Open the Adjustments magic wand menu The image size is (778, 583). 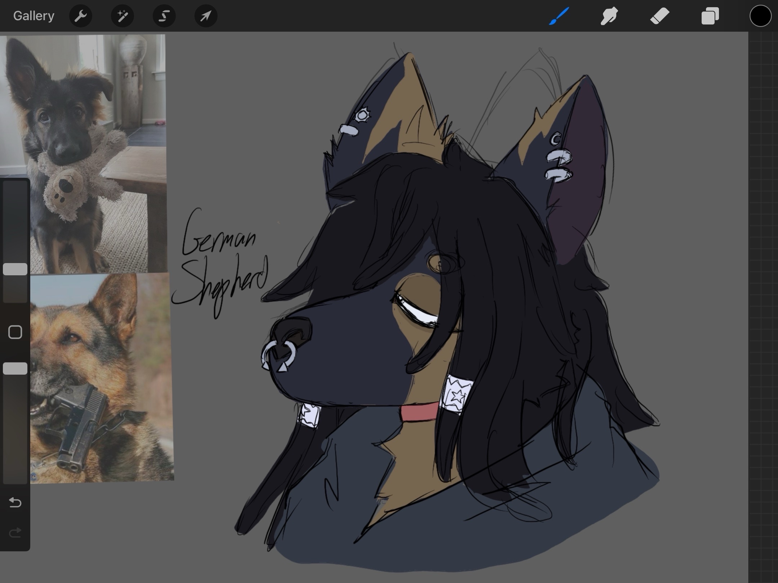(122, 16)
